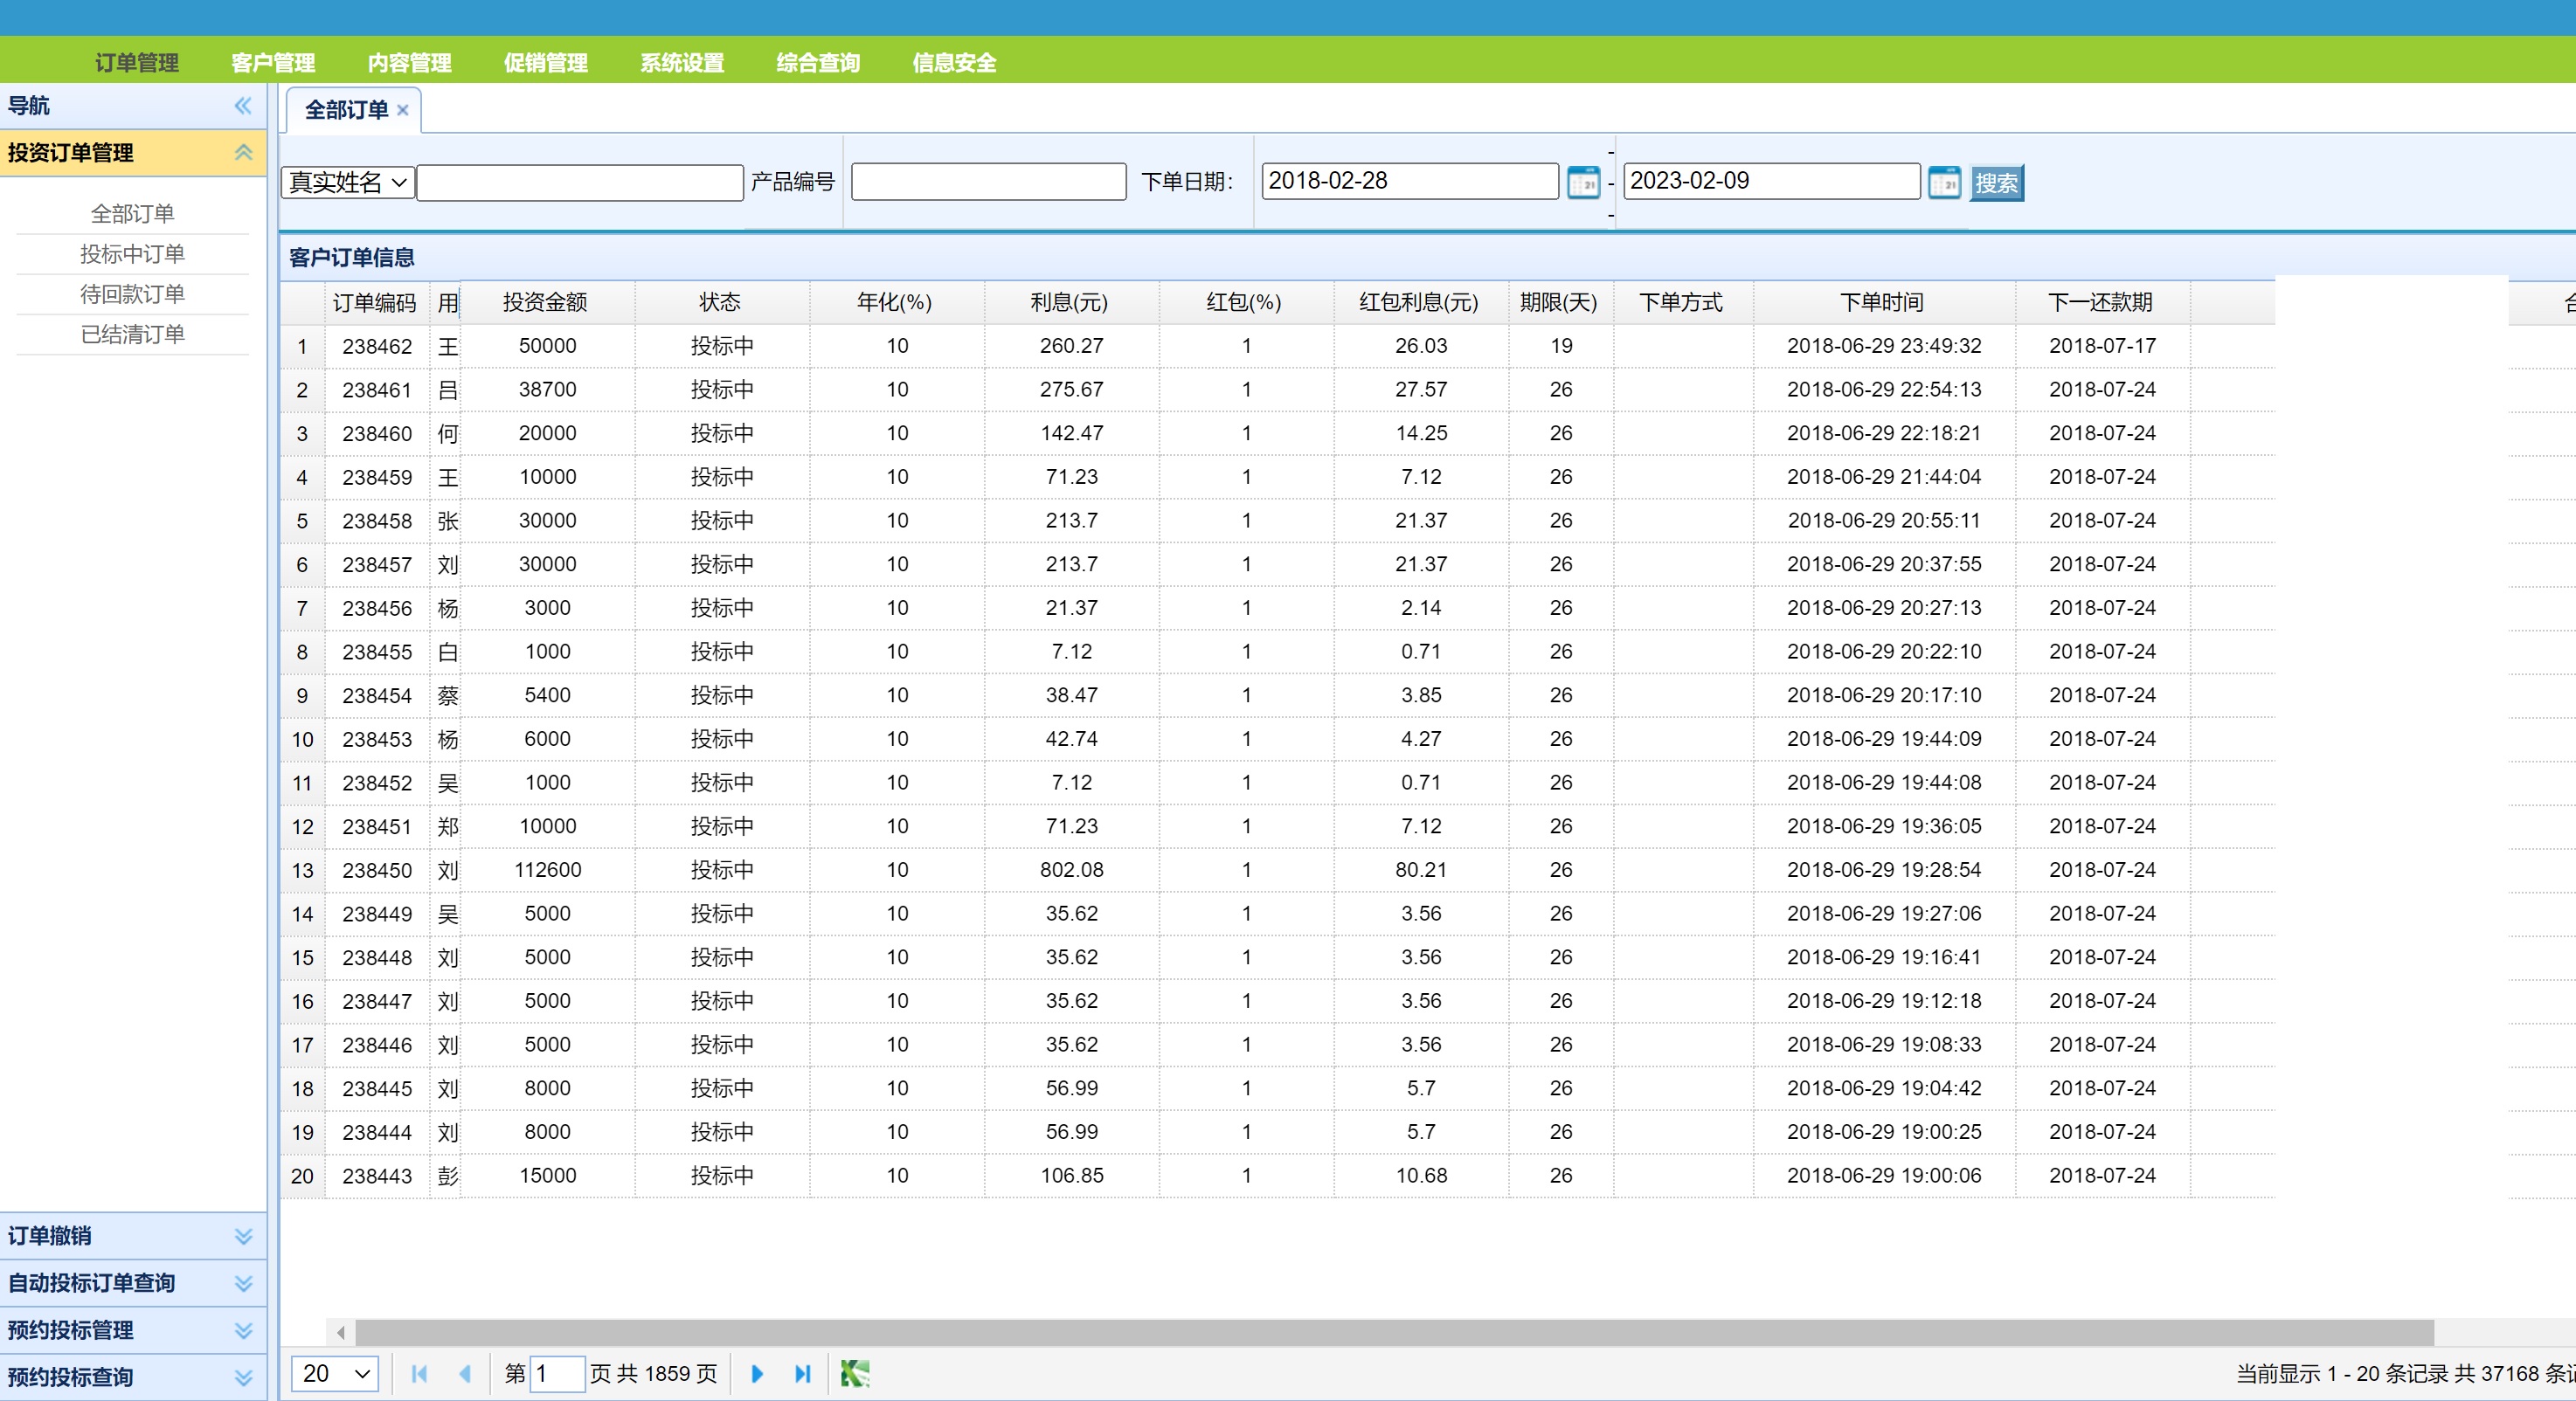
Task: Go to previous page icon
Action: [465, 1374]
